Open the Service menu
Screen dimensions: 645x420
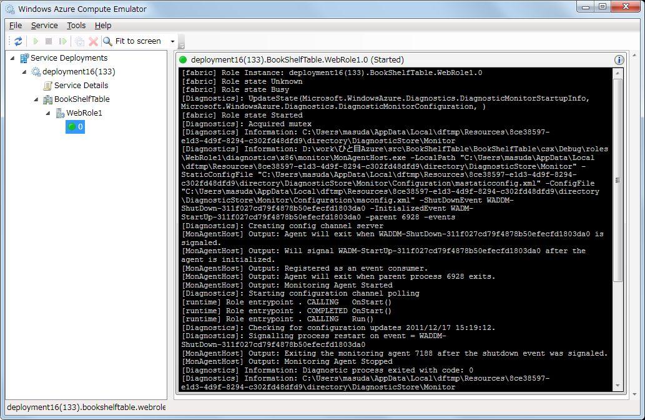click(44, 26)
